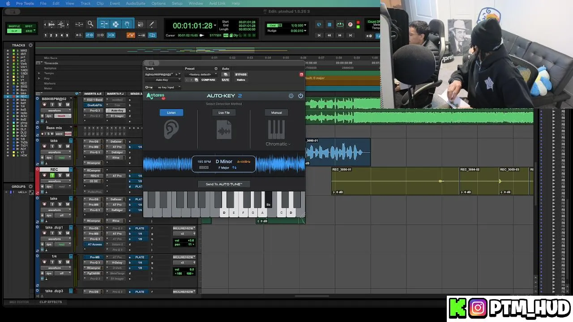This screenshot has height=322, width=573.
Task: Toggle Slip edit mode
Action: tap(14, 31)
